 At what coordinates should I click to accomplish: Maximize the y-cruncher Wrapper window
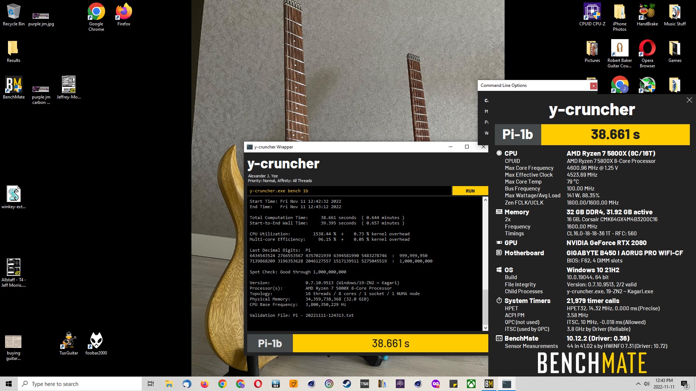tap(467, 147)
